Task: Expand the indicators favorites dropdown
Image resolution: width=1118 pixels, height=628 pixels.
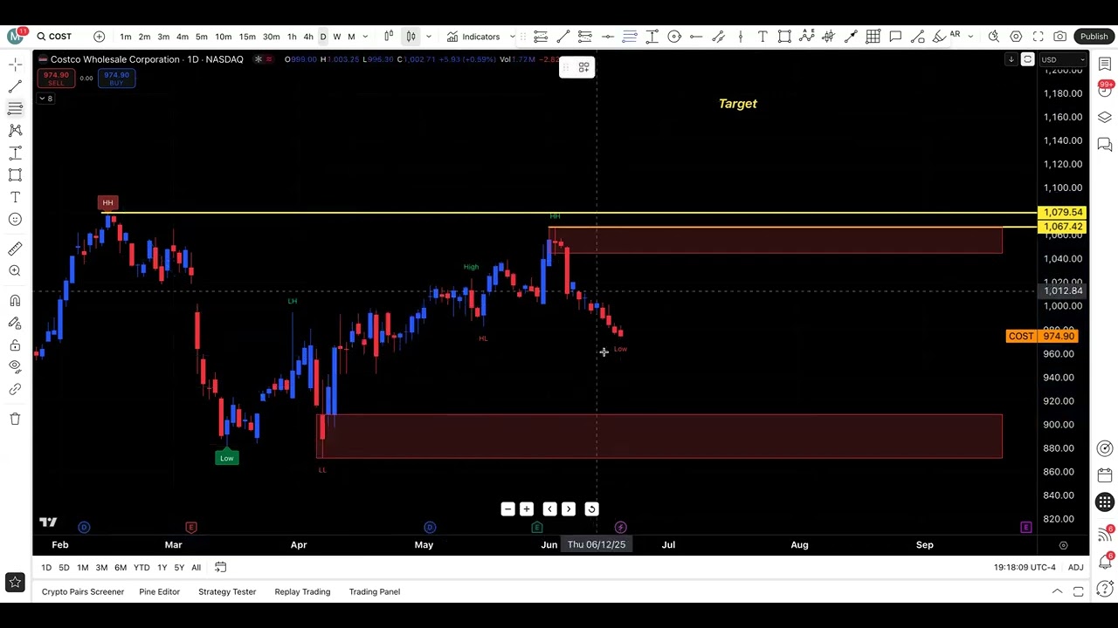Action: tap(513, 37)
